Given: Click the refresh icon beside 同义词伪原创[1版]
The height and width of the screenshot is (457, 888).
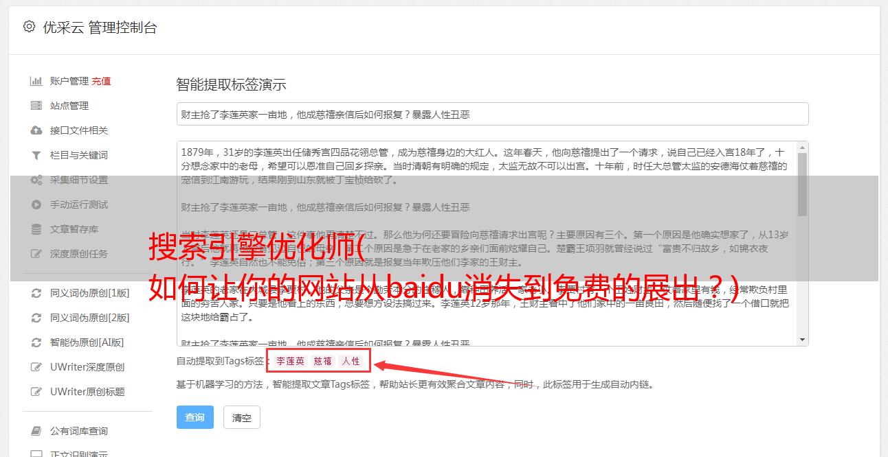Looking at the screenshot, I should (x=36, y=293).
